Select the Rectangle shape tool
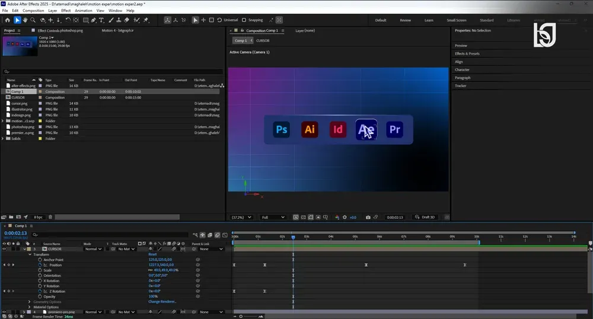This screenshot has height=319, width=593. [x=86, y=20]
